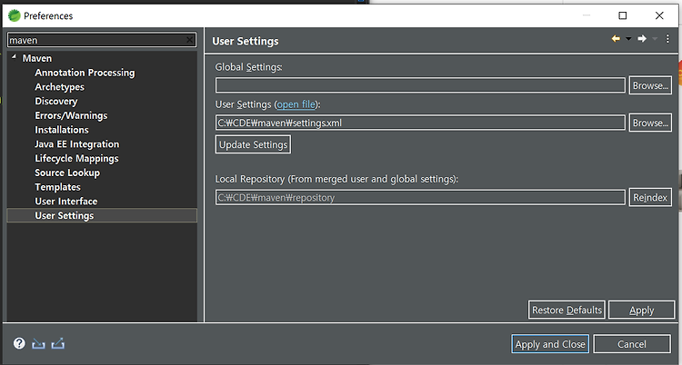Reindex the local repository
Screen dimensions: 682x365
[650, 198]
